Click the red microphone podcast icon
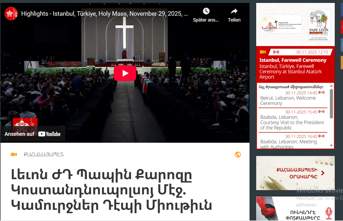The image size is (343, 221). 329,213
